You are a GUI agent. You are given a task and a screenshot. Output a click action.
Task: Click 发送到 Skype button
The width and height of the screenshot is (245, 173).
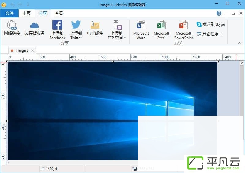pos(211,24)
